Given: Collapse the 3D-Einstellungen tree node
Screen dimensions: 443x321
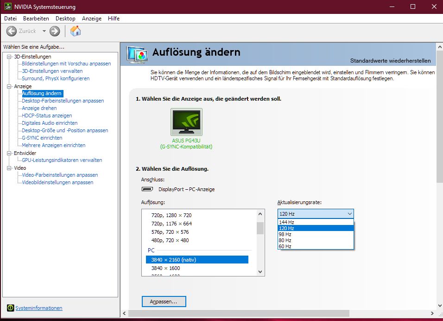Looking at the screenshot, I should tap(9, 57).
